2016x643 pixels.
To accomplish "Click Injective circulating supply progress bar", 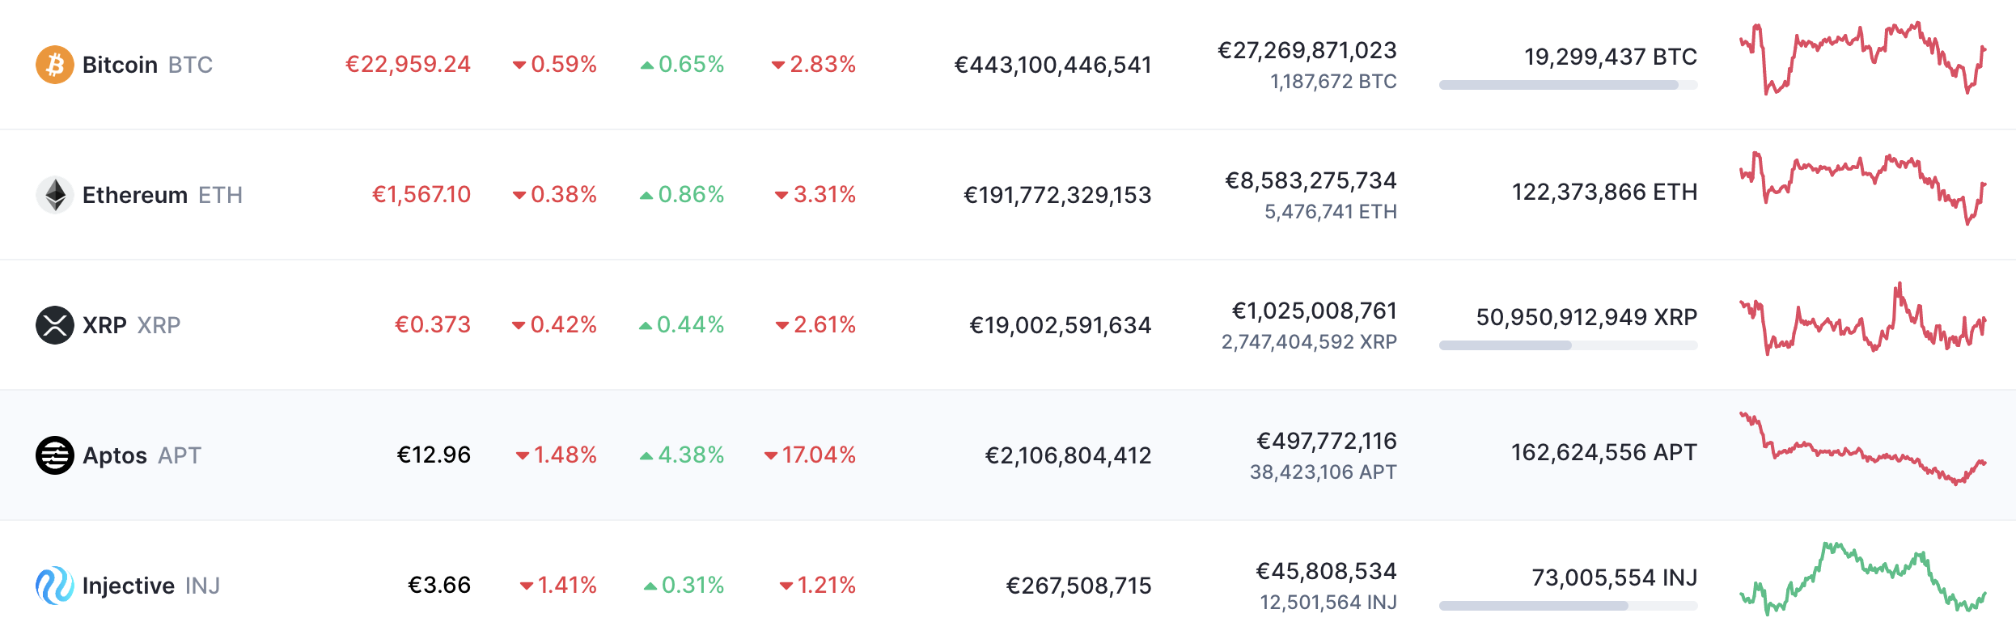I will tap(1568, 606).
